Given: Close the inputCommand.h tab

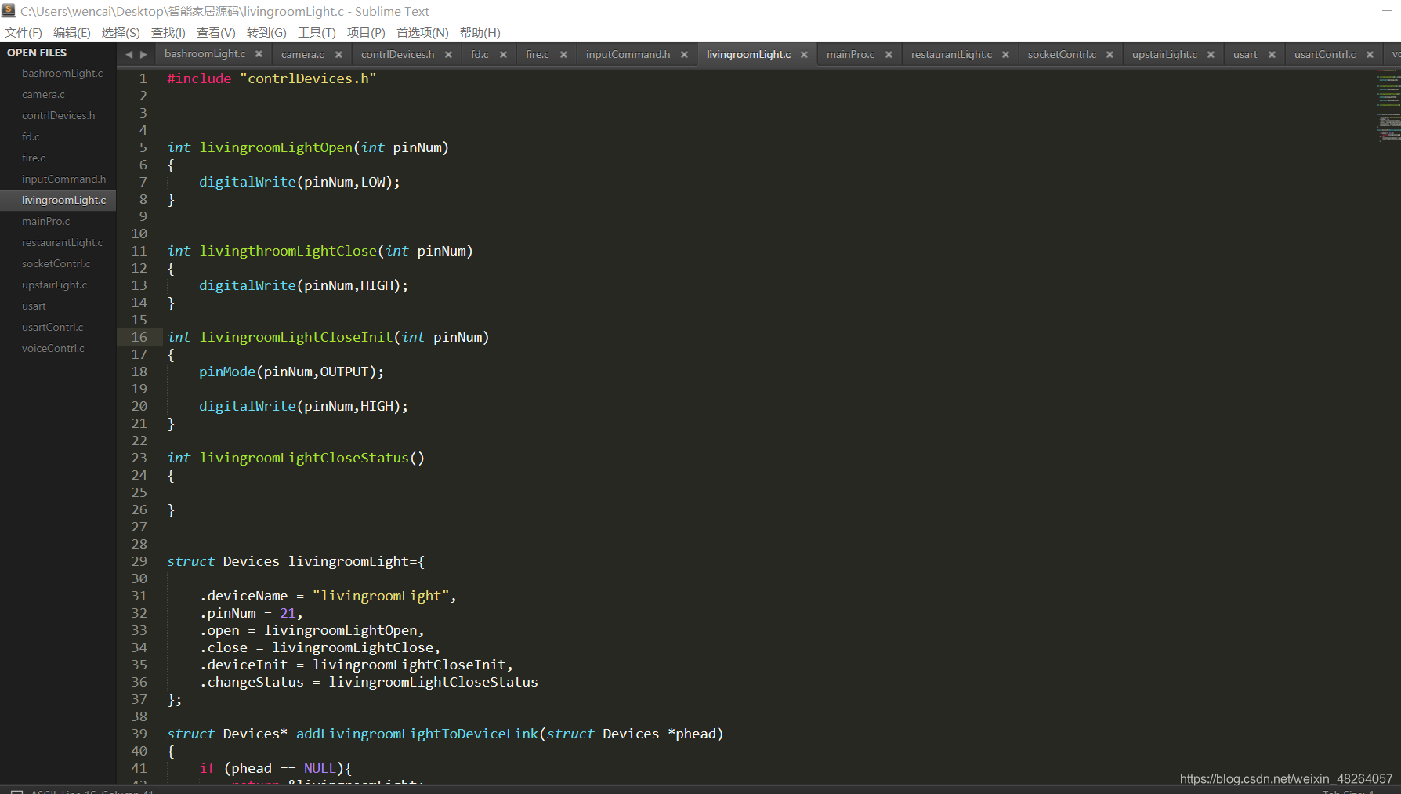Looking at the screenshot, I should [684, 54].
